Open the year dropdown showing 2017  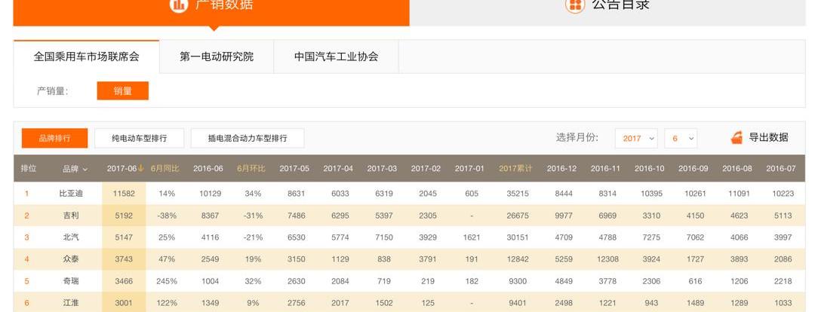636,139
